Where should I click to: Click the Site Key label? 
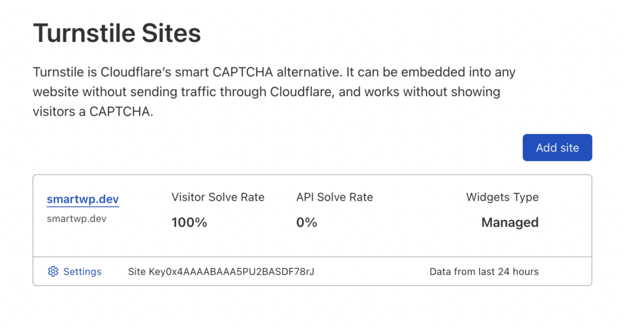click(146, 271)
